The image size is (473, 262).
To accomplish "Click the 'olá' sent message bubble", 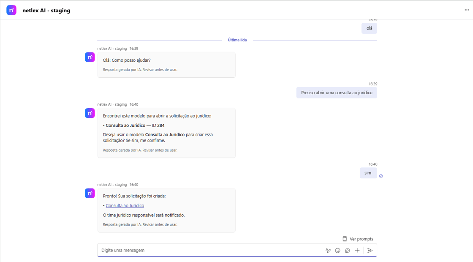I will (x=369, y=28).
